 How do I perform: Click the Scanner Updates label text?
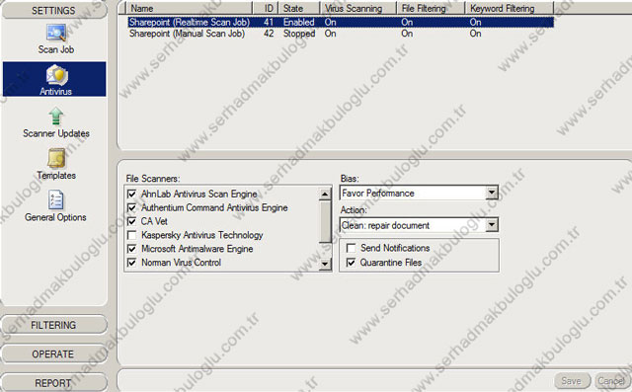click(56, 133)
